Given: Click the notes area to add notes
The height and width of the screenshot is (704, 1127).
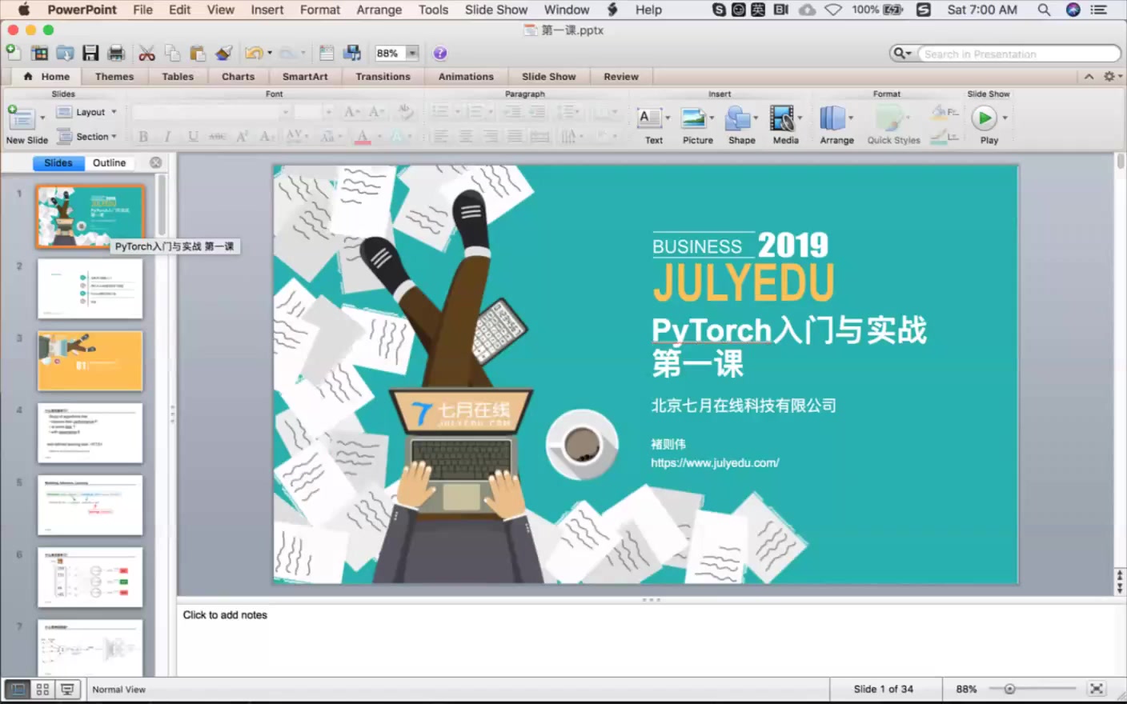Looking at the screenshot, I should coord(644,640).
